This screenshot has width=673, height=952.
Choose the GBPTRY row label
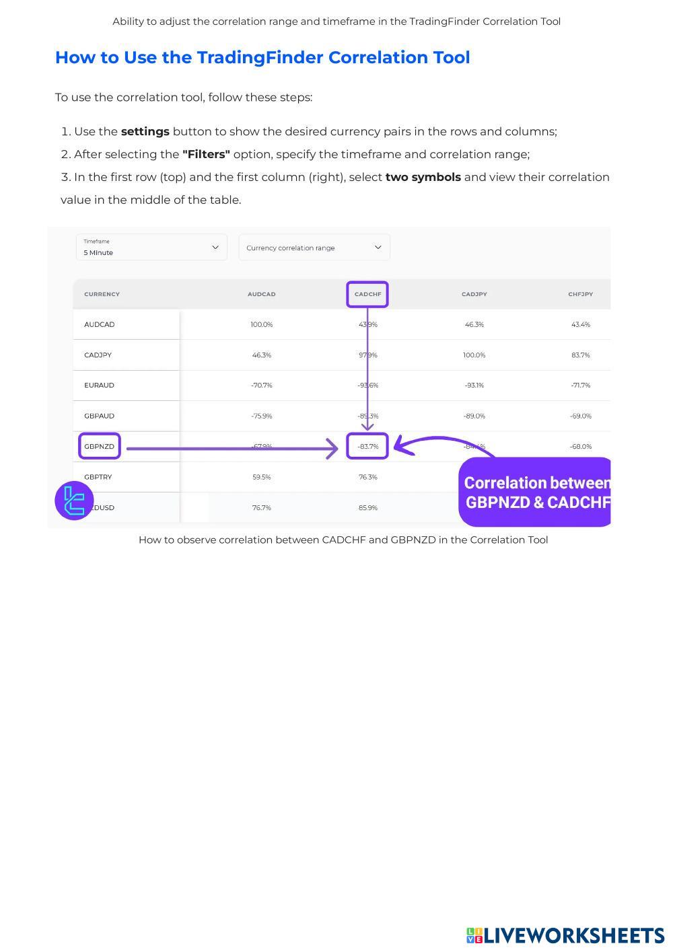coord(98,477)
